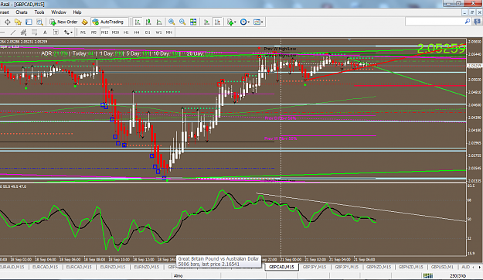Expand the indicators dropdown arrow
This screenshot has width=483, height=280.
(235, 22)
